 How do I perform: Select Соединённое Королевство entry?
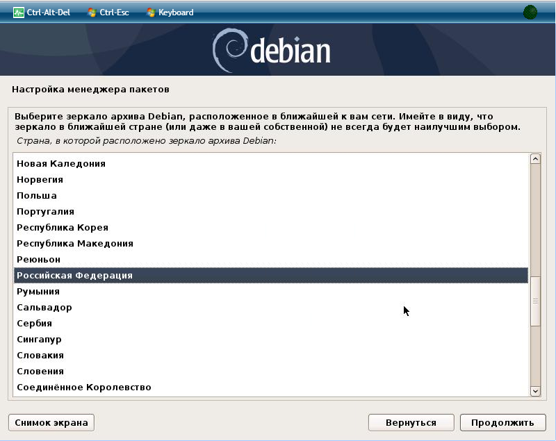pyautogui.click(x=271, y=387)
